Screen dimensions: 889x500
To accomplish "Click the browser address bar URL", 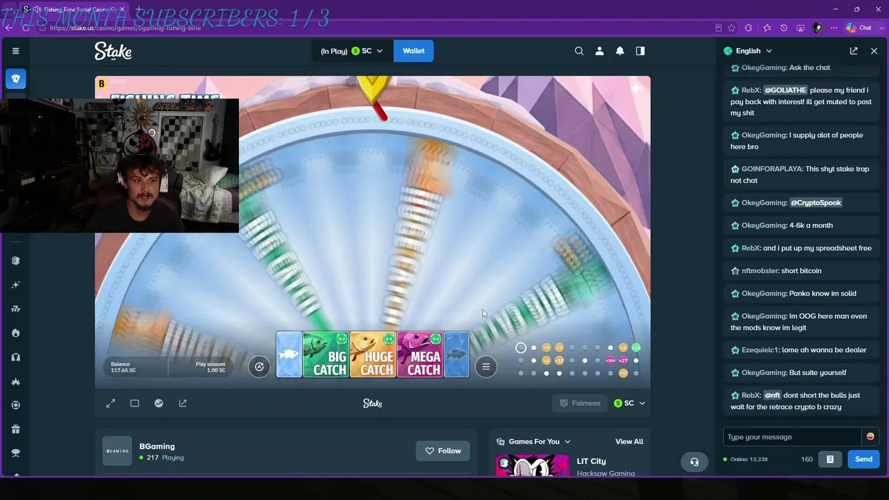I will click(126, 28).
